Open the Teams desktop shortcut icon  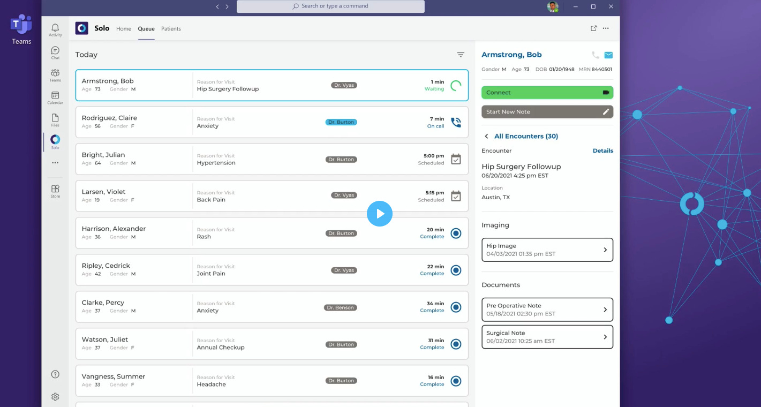click(x=21, y=24)
